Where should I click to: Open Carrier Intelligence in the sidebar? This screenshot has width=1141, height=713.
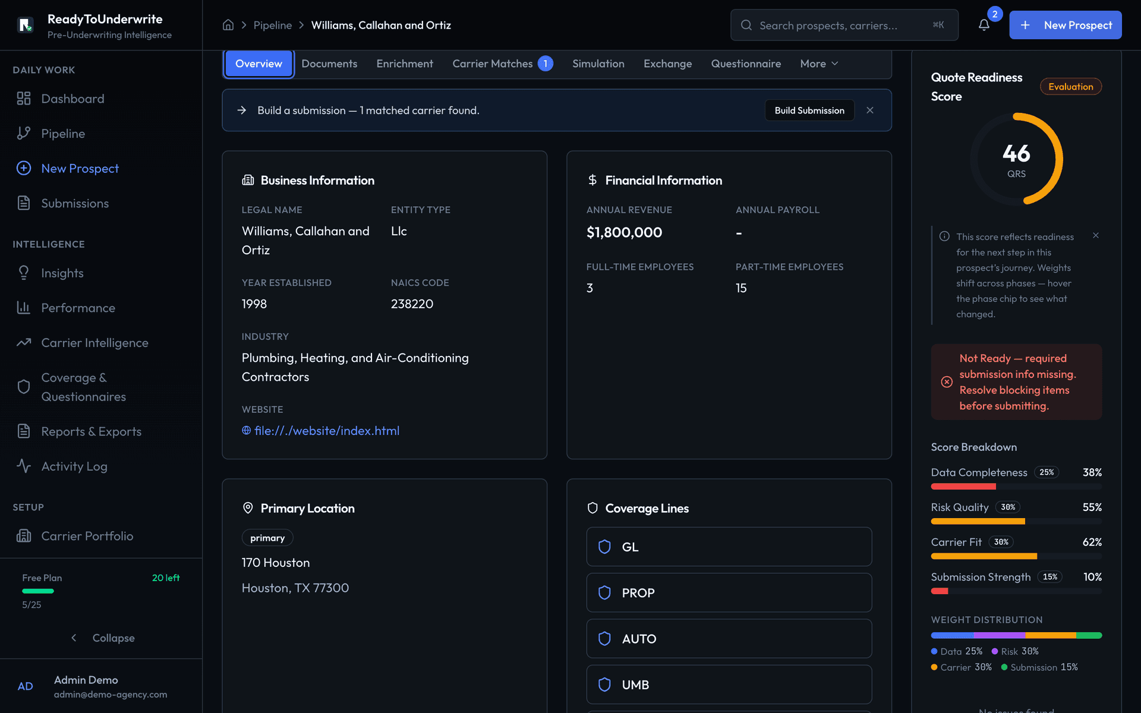[95, 343]
